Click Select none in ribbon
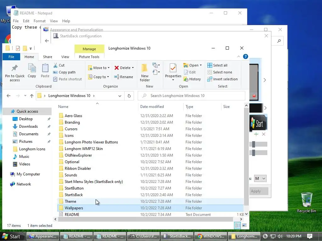This screenshot has height=241, width=322. click(219, 72)
